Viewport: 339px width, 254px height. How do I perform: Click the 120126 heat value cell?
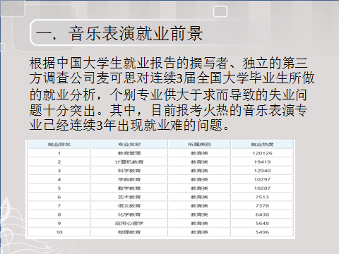click(x=262, y=153)
